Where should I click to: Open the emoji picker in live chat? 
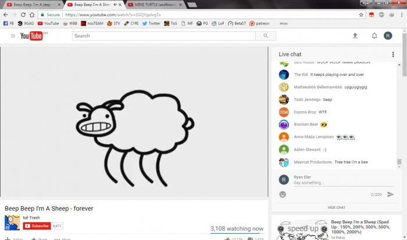[283, 194]
